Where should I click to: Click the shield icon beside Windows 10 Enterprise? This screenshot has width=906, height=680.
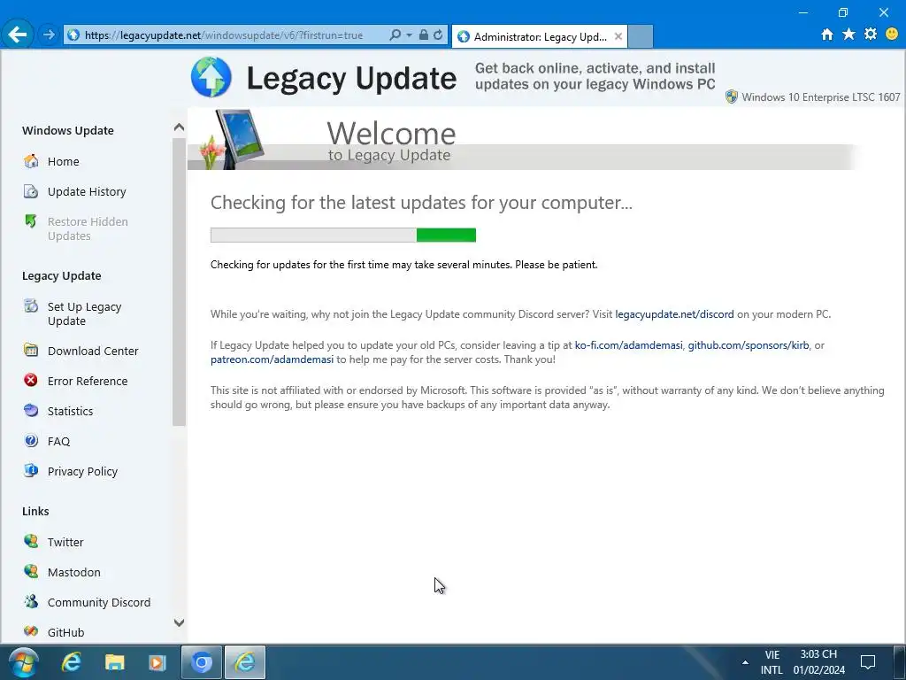coord(732,97)
